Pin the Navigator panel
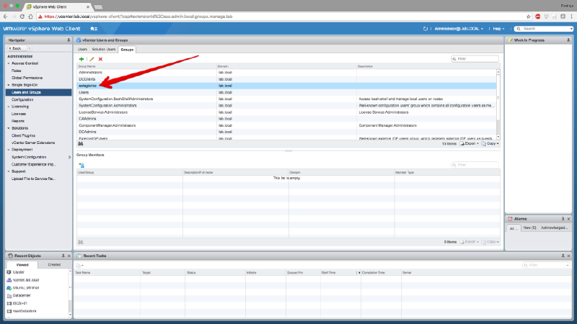The height and width of the screenshot is (324, 577). (x=69, y=40)
